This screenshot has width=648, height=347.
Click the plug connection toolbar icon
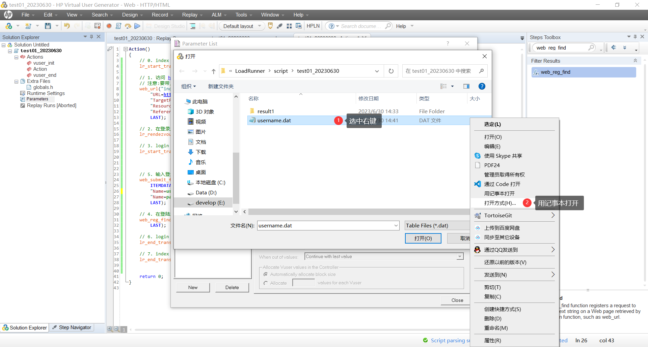pos(280,26)
